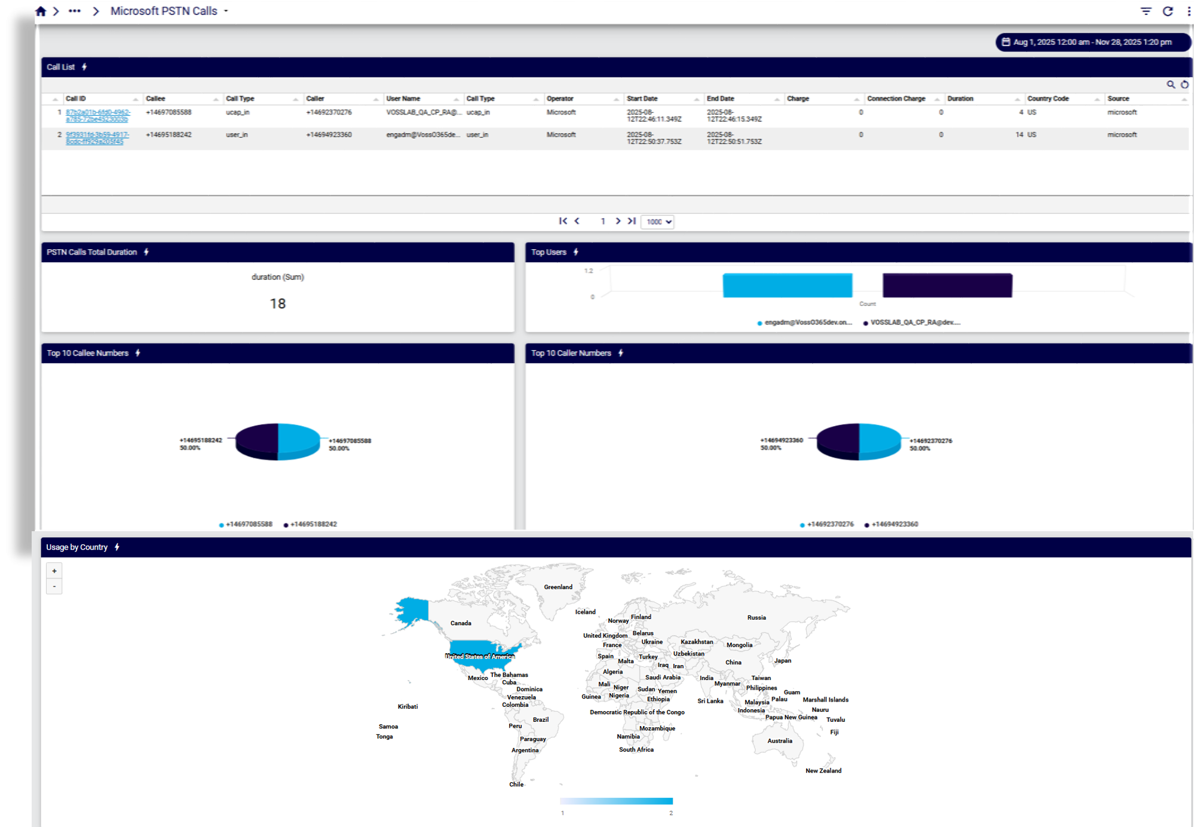The height and width of the screenshot is (827, 1195).
Task: Click the lightning icon next to Call List
Action: [84, 67]
